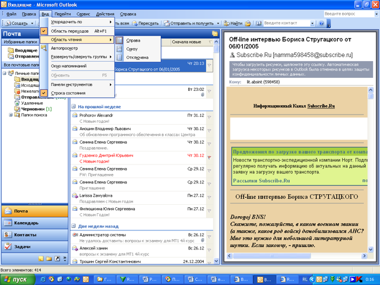Click the blocked images info bar
380x285 pixels.
tap(301, 69)
